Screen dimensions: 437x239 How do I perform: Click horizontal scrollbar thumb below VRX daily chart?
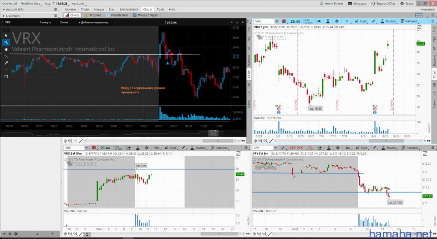[x=386, y=141]
